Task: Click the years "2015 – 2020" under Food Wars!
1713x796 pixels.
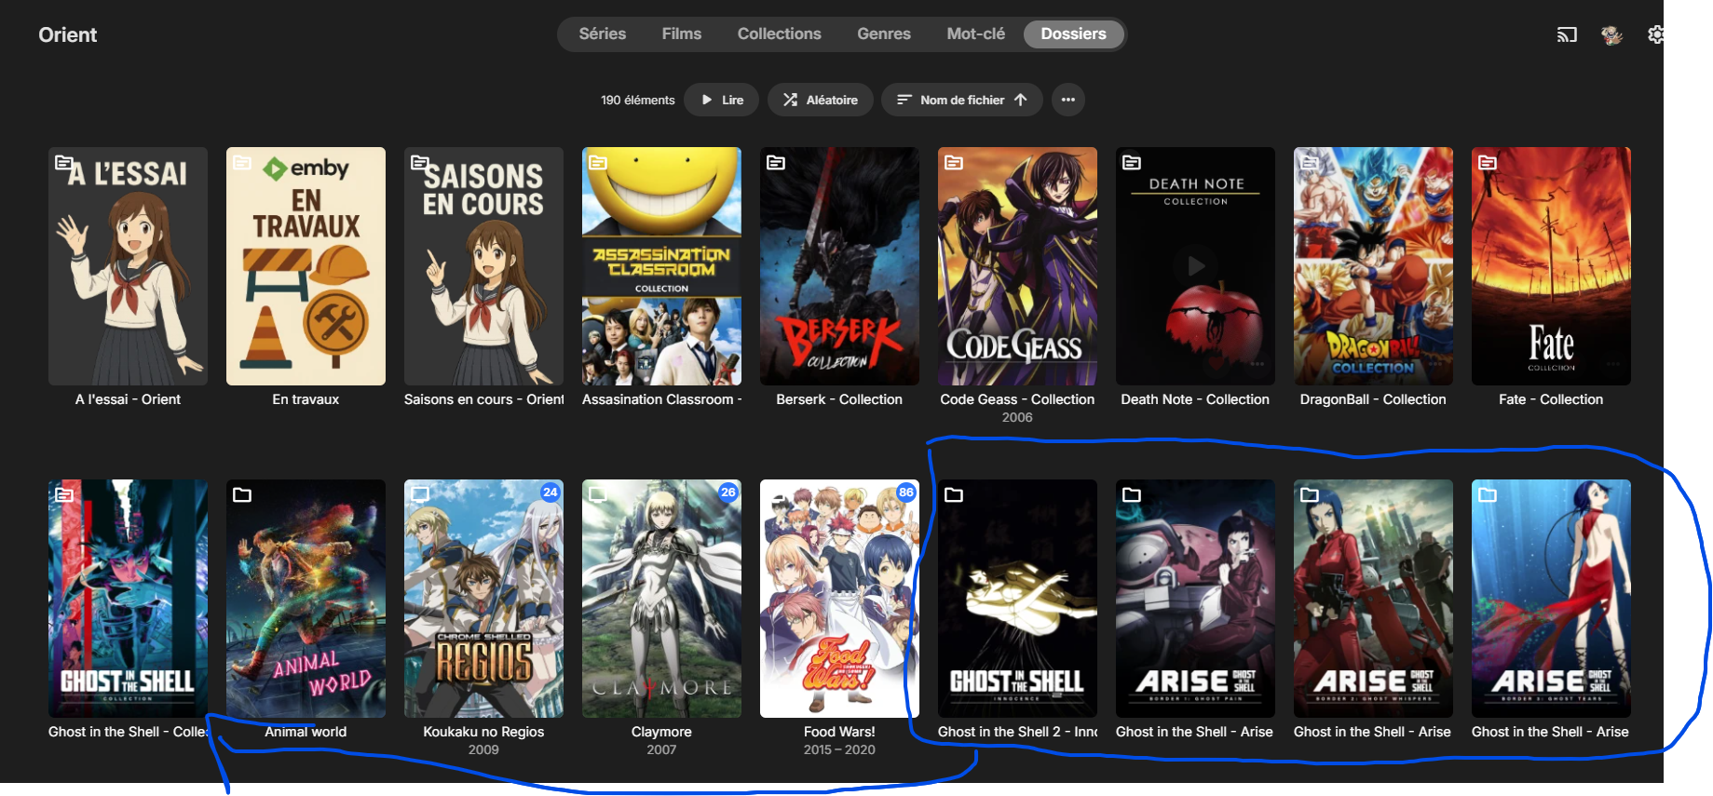Action: click(839, 749)
